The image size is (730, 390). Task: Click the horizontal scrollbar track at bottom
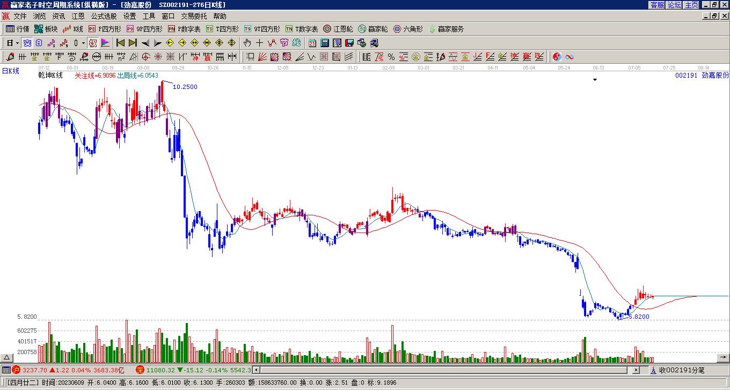coord(444,370)
